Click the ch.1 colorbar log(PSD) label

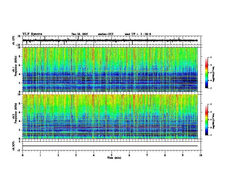click(213, 74)
